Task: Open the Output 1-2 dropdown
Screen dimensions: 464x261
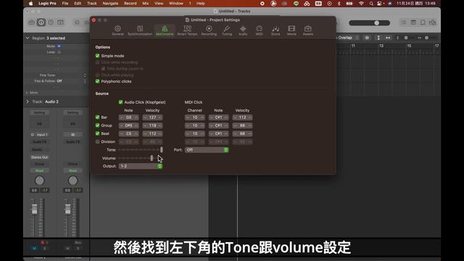Action: (x=141, y=166)
